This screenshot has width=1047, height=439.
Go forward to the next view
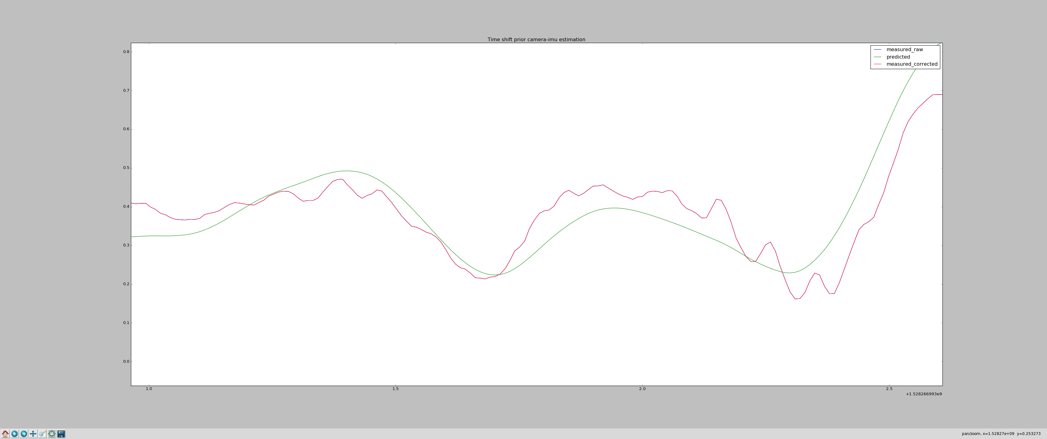pos(23,434)
